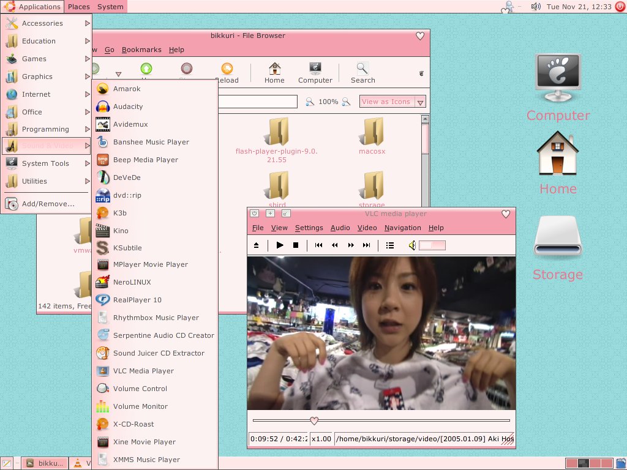Start Serpentine Audio CD Creator
The height and width of the screenshot is (470, 627).
coord(155,335)
